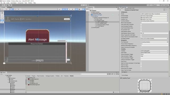Open the object picker for the Portrait Image field
This screenshot has width=170, height=95.
[168, 16]
